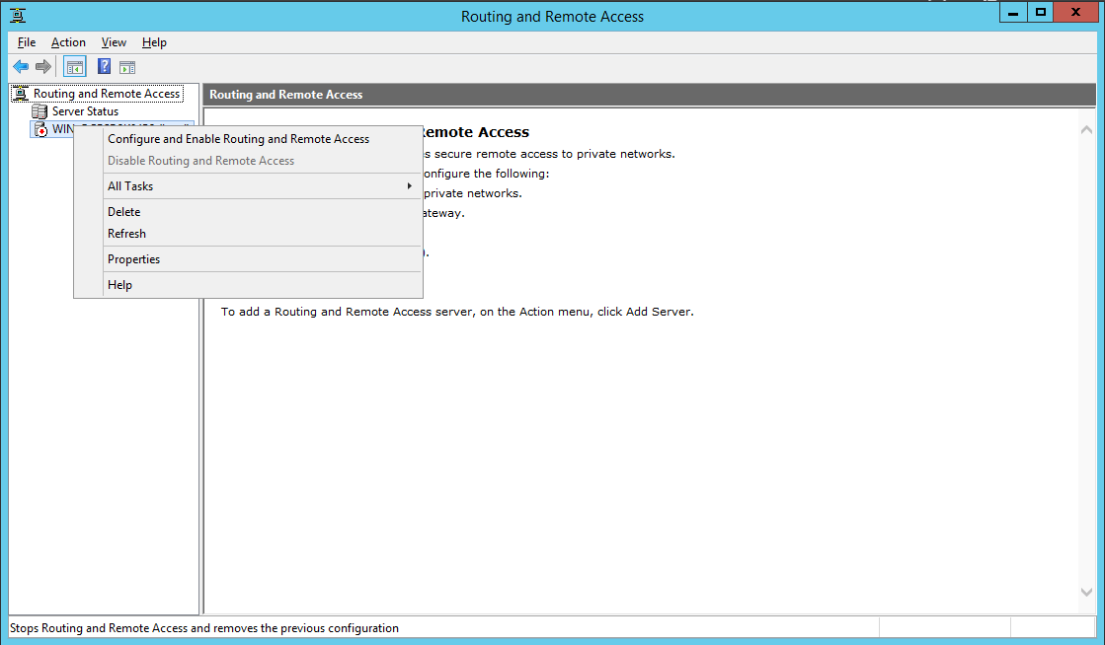The image size is (1105, 645).
Task: Click the WIN server node icon with red mark
Action: point(40,129)
